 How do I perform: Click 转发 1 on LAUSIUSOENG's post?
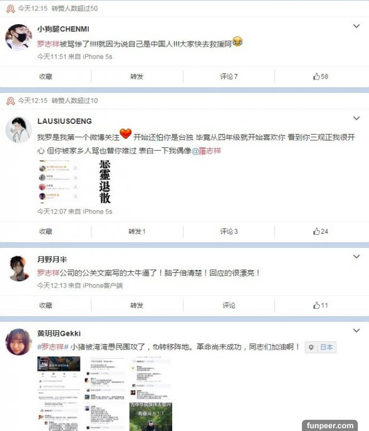pos(137,231)
